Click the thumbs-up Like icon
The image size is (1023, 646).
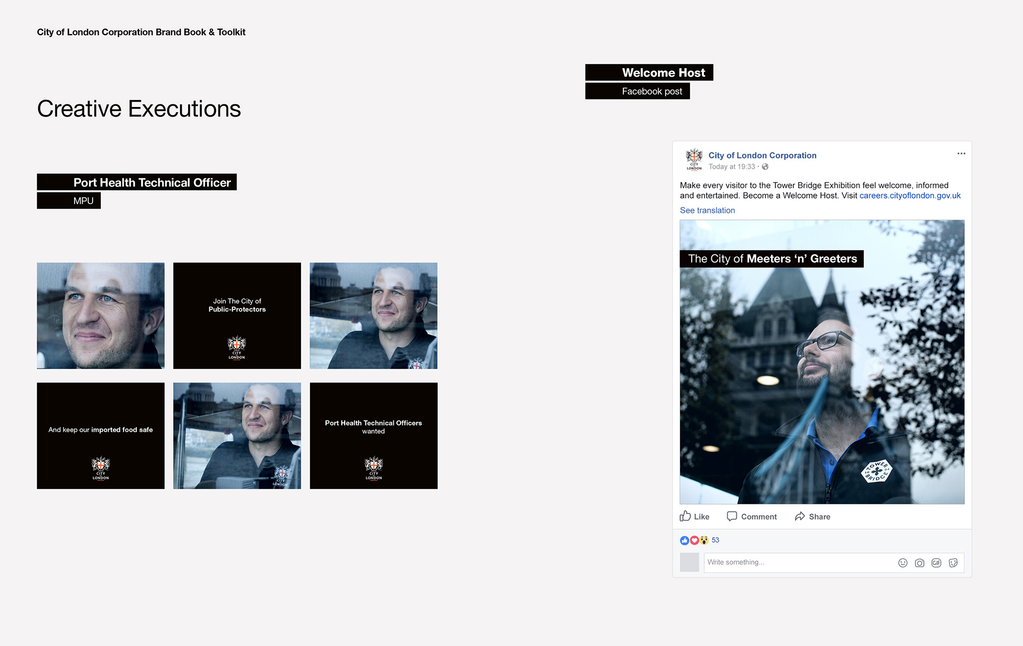click(685, 516)
